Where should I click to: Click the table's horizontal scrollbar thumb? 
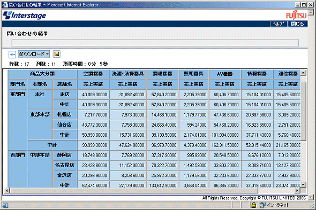[133, 190]
